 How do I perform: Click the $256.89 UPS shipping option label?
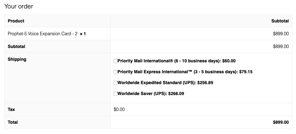165,83
